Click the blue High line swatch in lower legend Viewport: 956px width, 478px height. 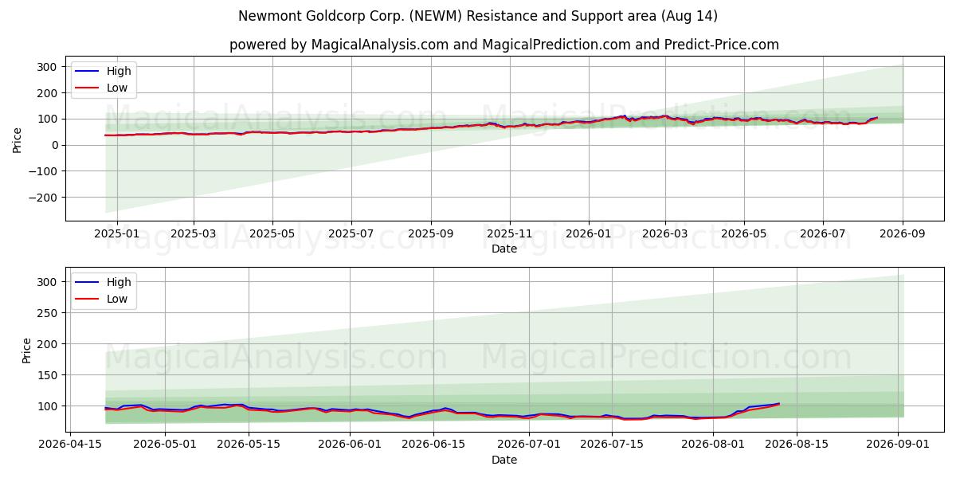(x=88, y=283)
